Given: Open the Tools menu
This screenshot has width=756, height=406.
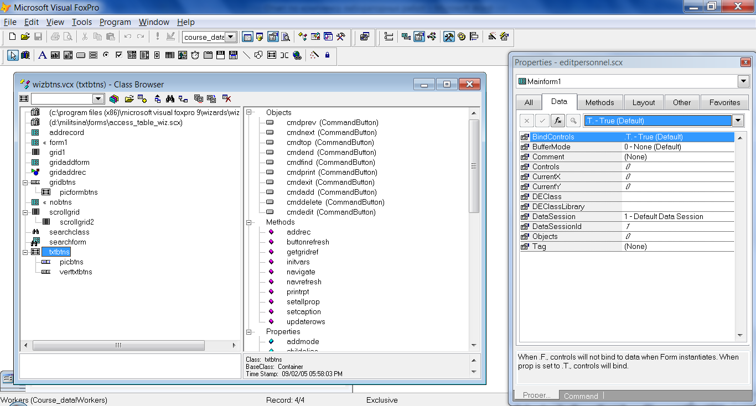Looking at the screenshot, I should 82,22.
